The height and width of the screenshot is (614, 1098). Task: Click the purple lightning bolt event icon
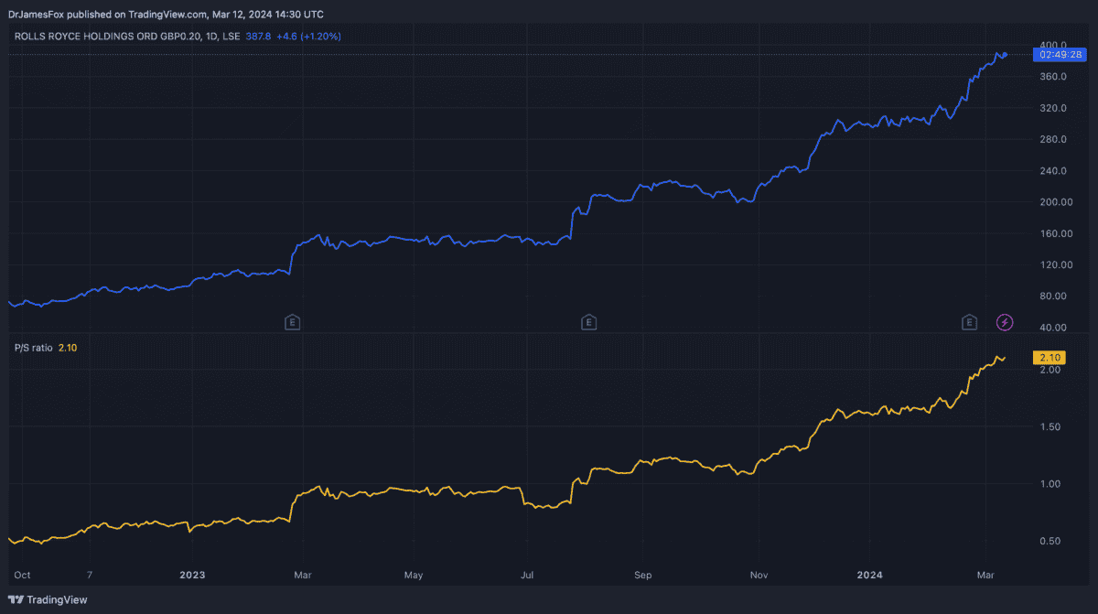[1005, 322]
